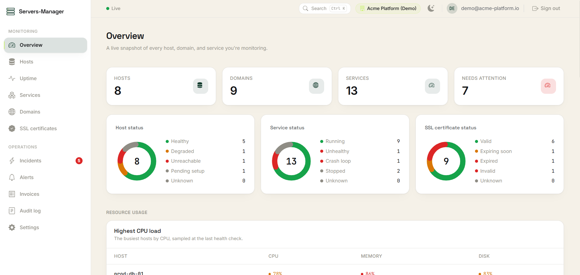The image size is (580, 275).
Task: Click the Expiring soon legend entry
Action: (x=515, y=151)
